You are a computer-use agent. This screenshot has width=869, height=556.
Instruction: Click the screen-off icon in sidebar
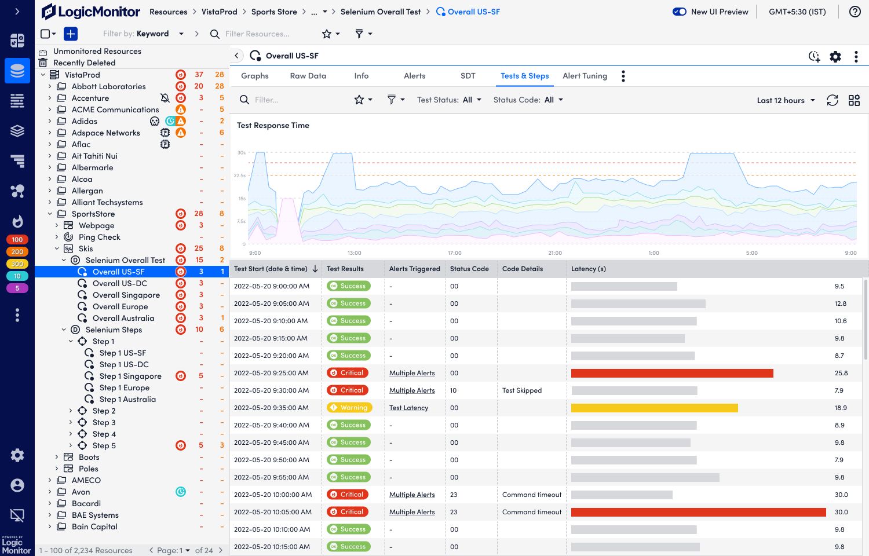17,515
